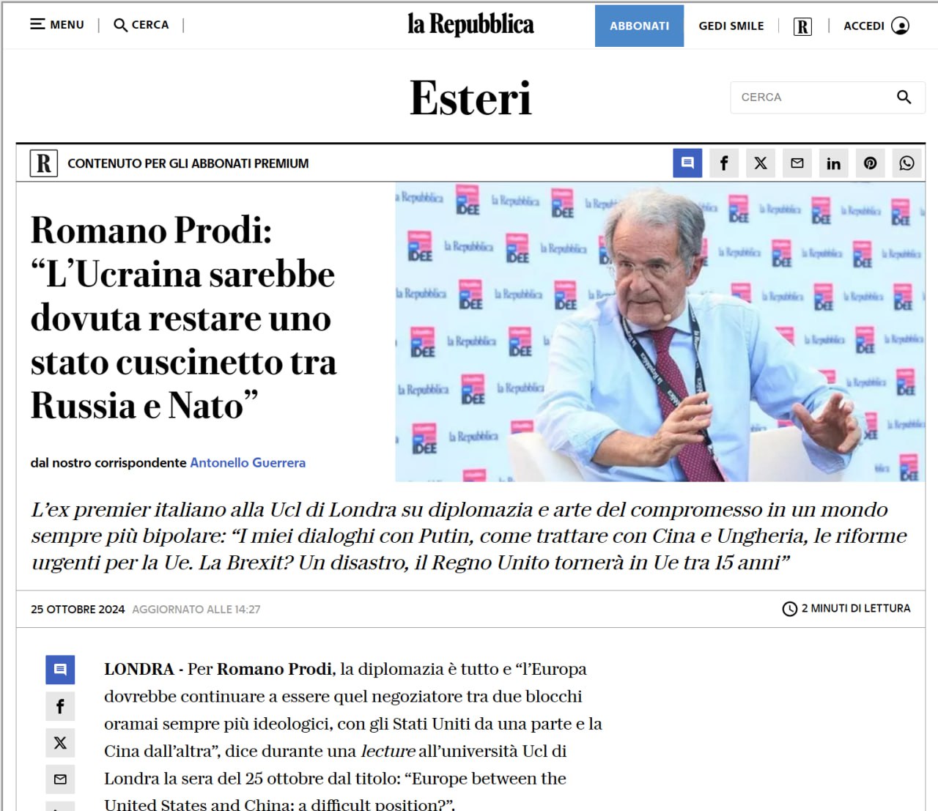This screenshot has width=938, height=811.
Task: Click the boxed R premium icon in header
Action: (802, 26)
